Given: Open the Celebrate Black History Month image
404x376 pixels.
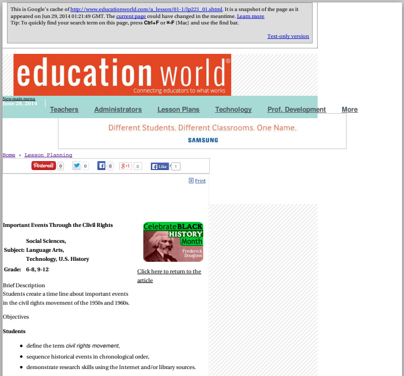Looking at the screenshot, I should [173, 242].
